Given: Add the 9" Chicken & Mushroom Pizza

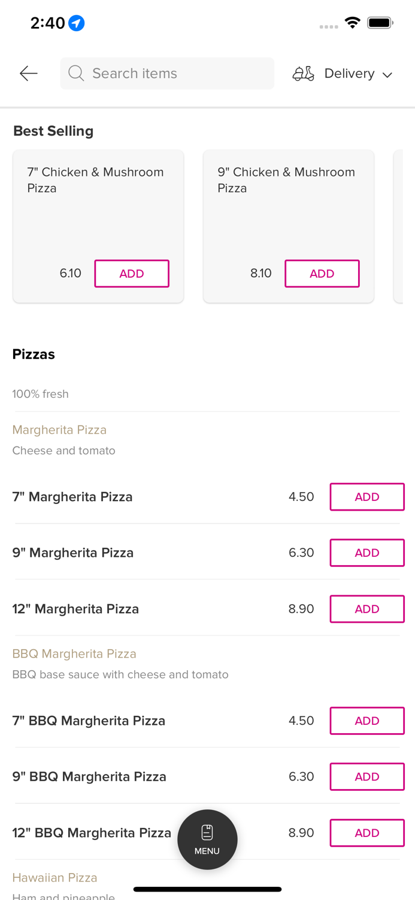Looking at the screenshot, I should pos(322,273).
